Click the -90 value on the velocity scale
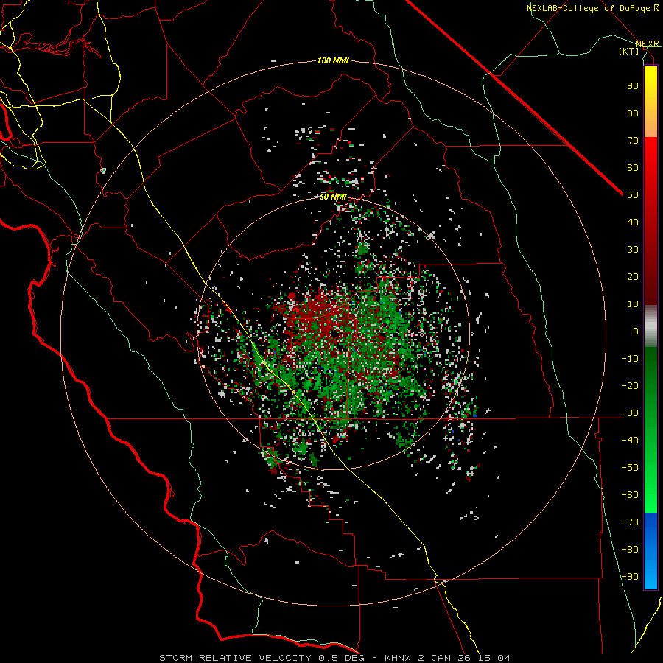This screenshot has height=663, width=663. tap(630, 577)
